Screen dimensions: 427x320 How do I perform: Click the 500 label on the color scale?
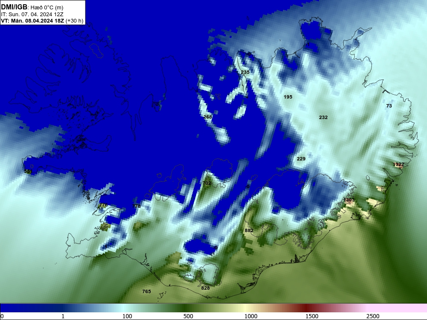click(x=188, y=316)
